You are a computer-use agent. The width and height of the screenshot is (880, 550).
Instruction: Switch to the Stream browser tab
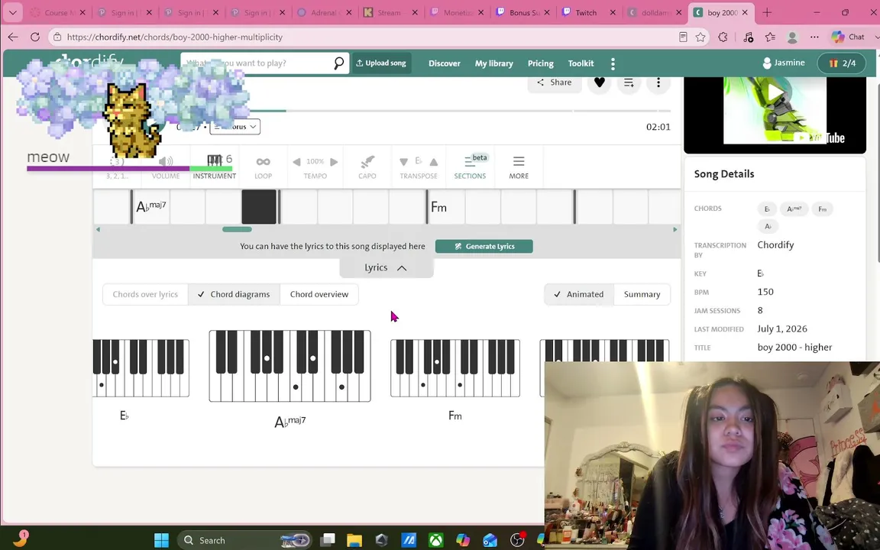click(390, 12)
